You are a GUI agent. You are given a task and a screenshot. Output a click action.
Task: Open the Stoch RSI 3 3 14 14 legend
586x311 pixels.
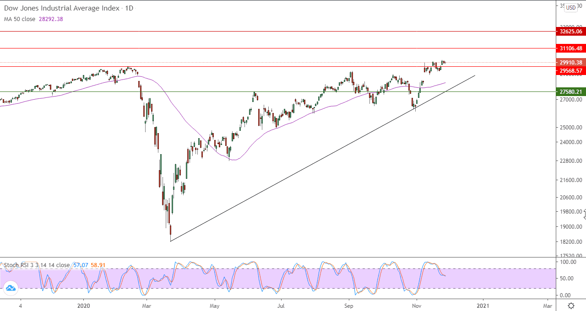[x=37, y=265]
